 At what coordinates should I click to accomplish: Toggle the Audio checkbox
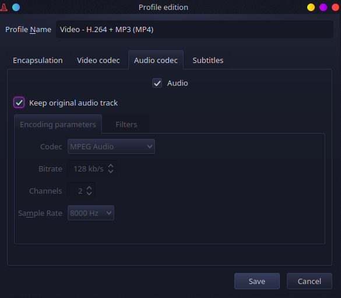(157, 83)
